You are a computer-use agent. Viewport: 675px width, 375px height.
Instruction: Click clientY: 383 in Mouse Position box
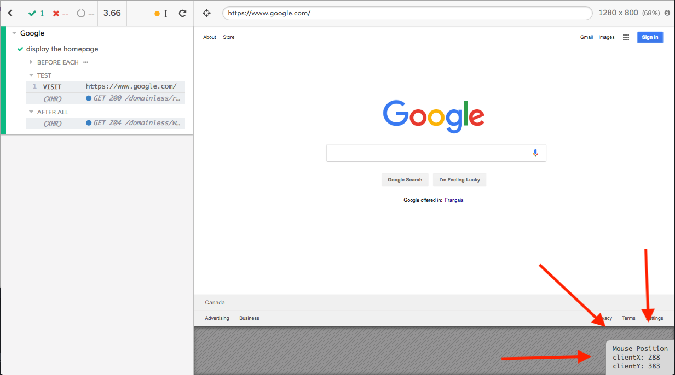[636, 366]
